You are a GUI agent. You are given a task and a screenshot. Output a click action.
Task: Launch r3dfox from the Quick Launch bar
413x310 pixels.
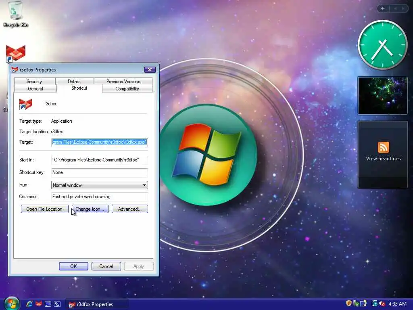(39, 304)
